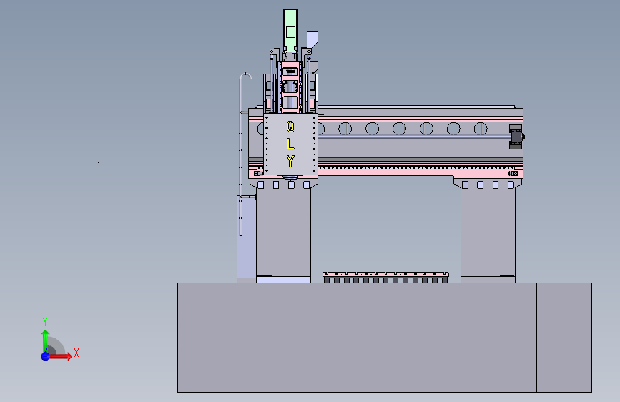The image size is (620, 402).
Task: Click the blue Z axis ball of triad
Action: (46, 356)
